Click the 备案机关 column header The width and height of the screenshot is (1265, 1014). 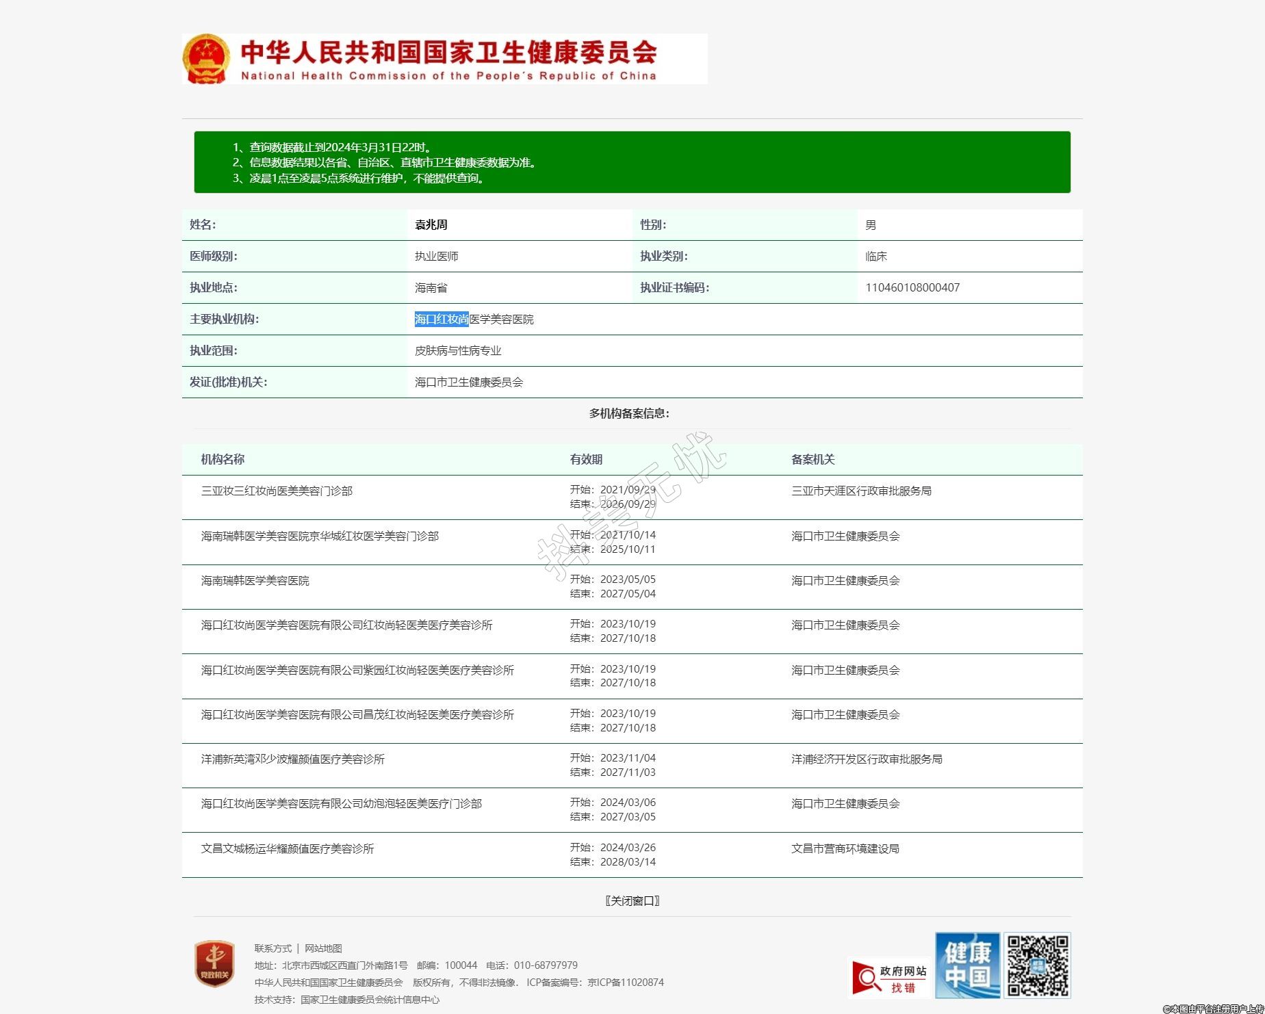click(813, 460)
